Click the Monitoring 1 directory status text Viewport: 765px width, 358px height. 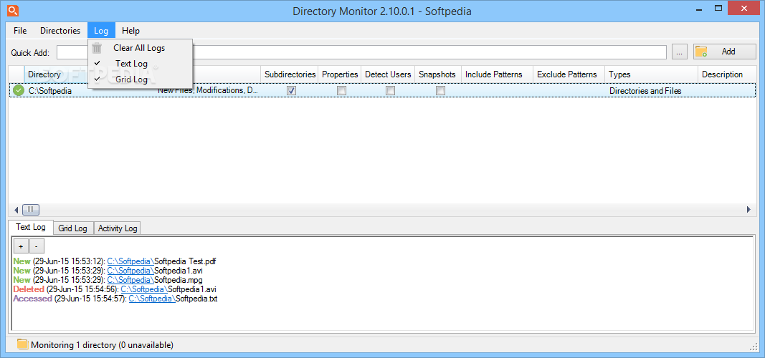102,345
